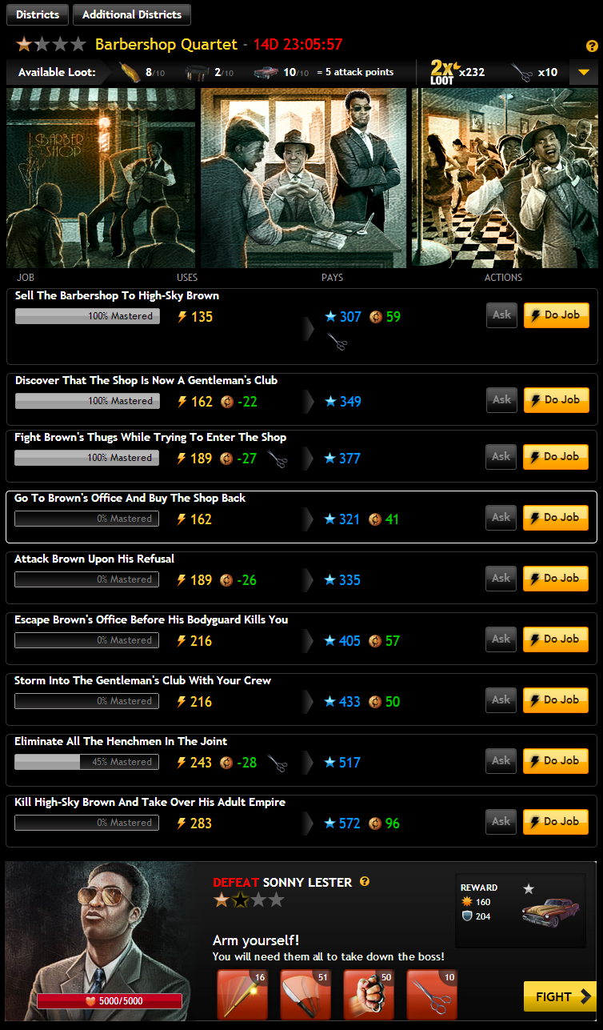Select the Go To Brown's Office job row
Image resolution: width=603 pixels, height=1030 pixels.
click(301, 517)
